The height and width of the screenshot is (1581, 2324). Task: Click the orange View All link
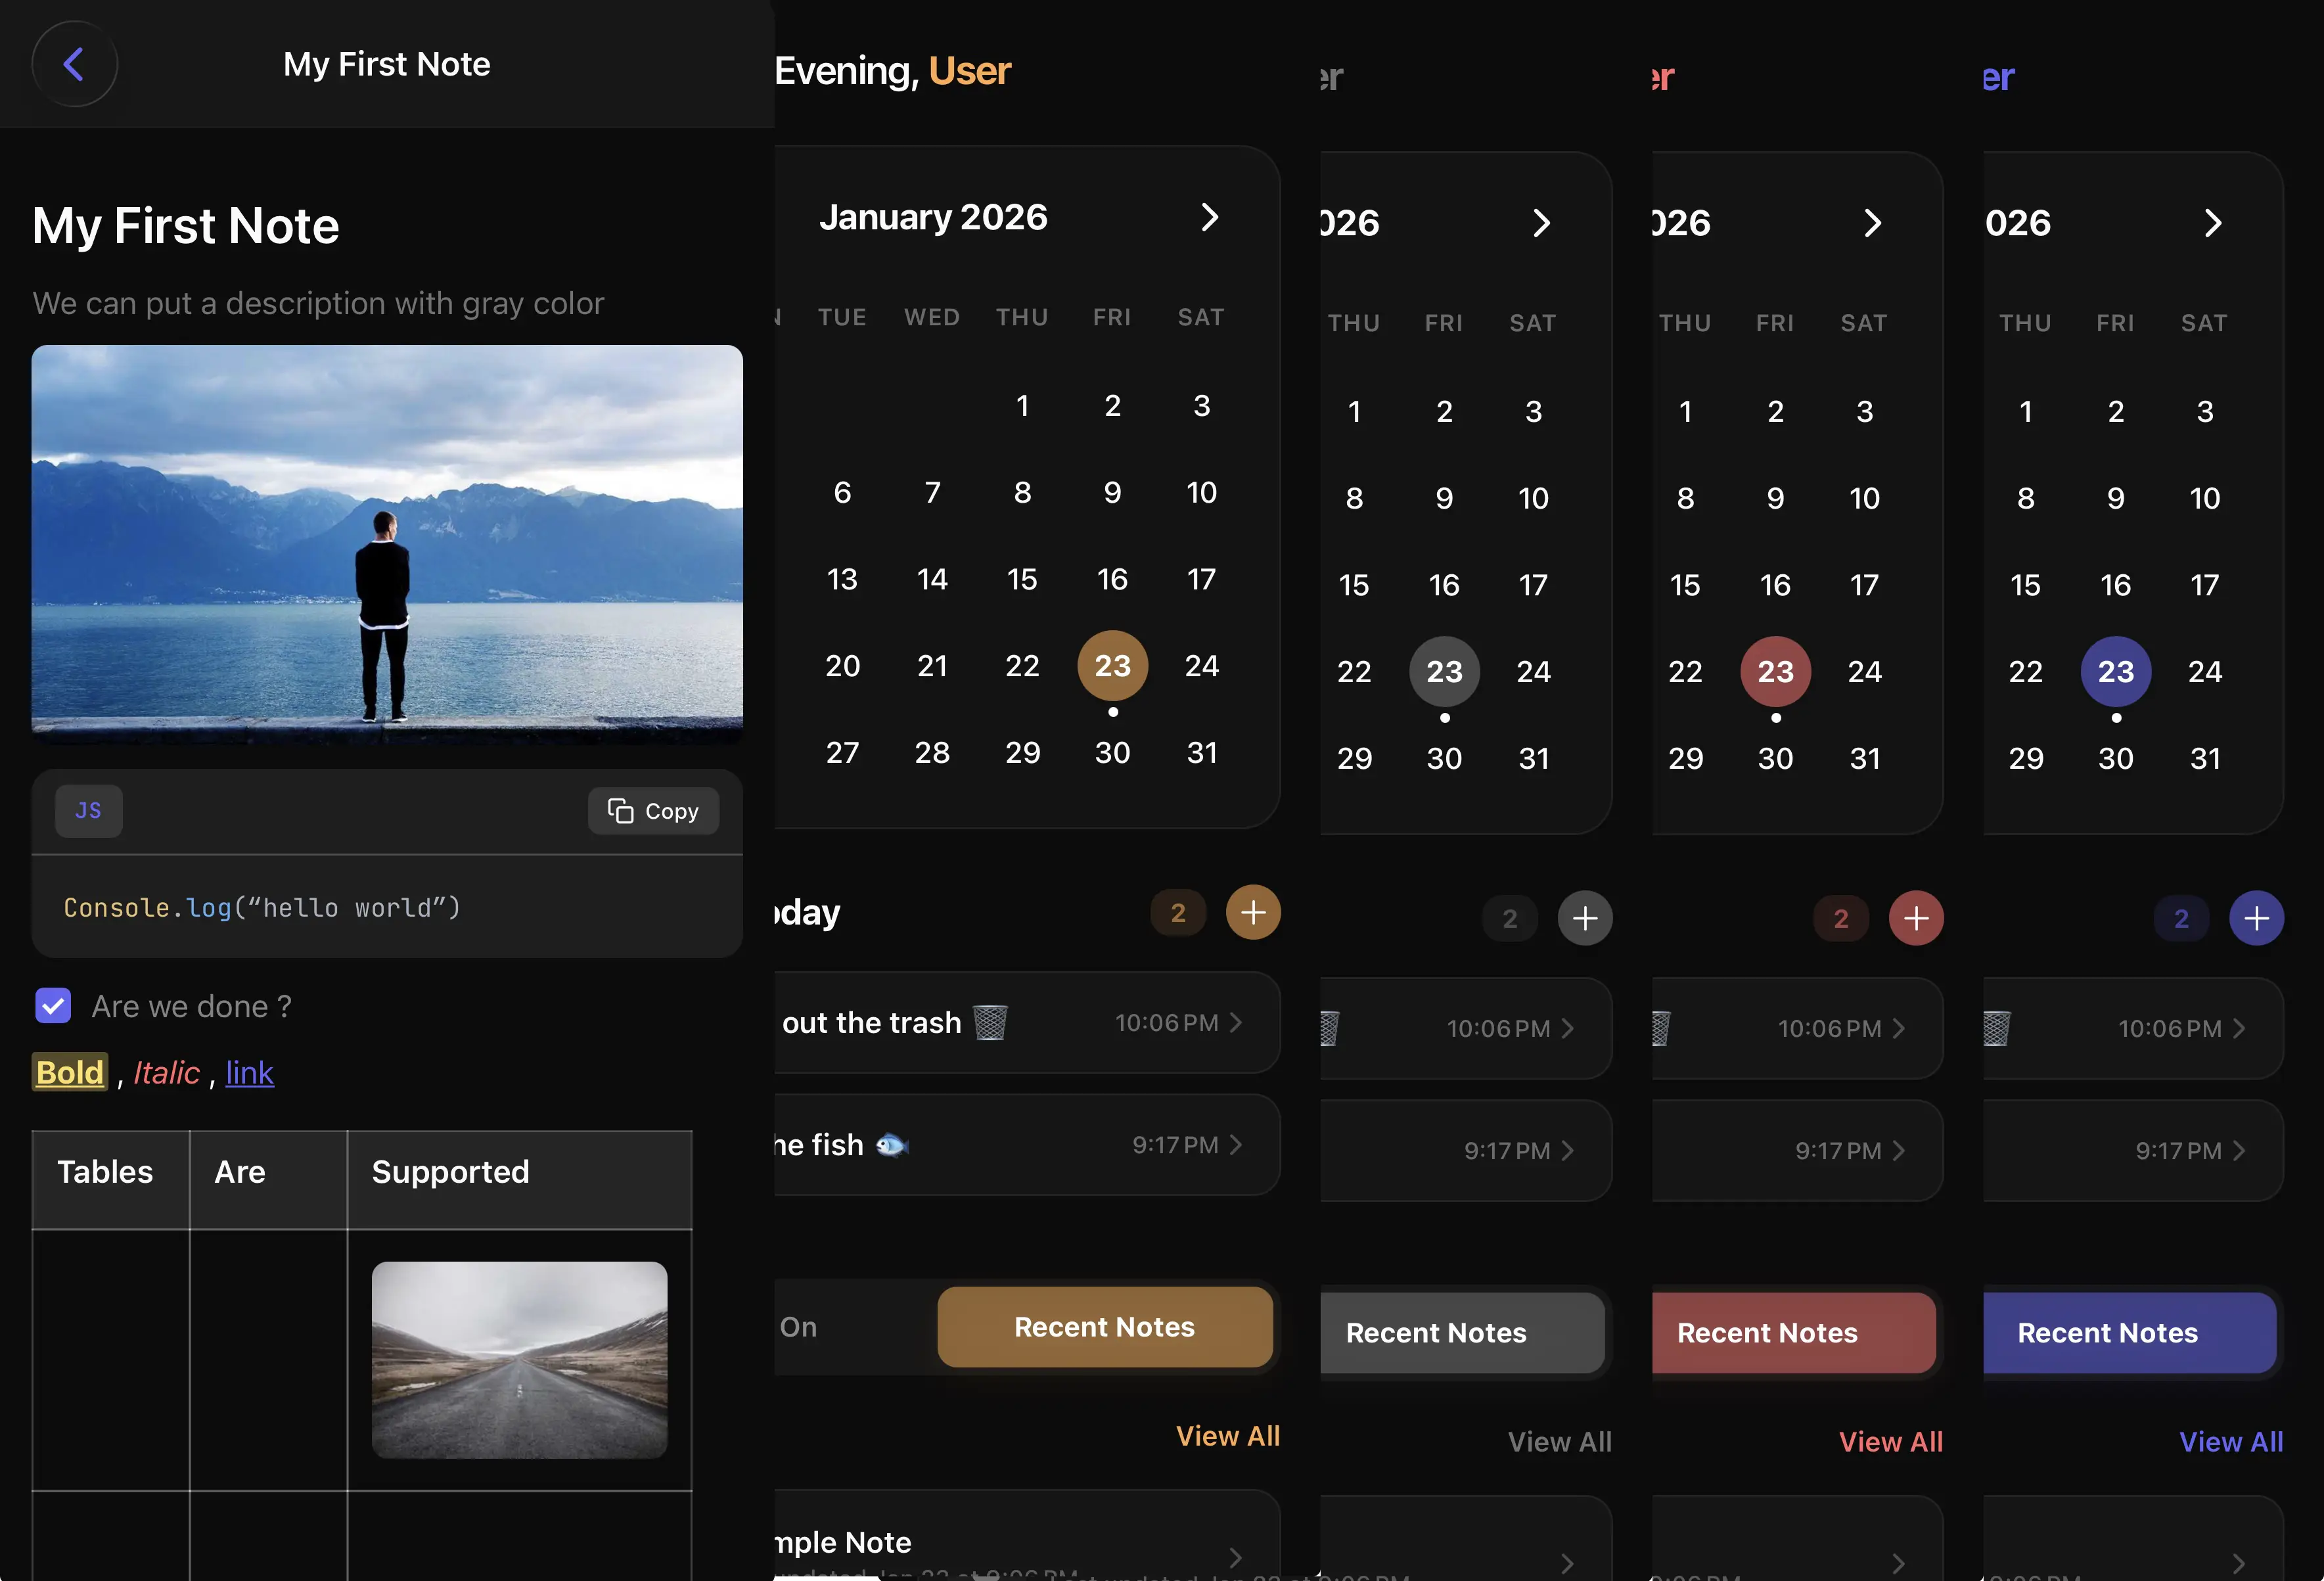coord(1227,1436)
